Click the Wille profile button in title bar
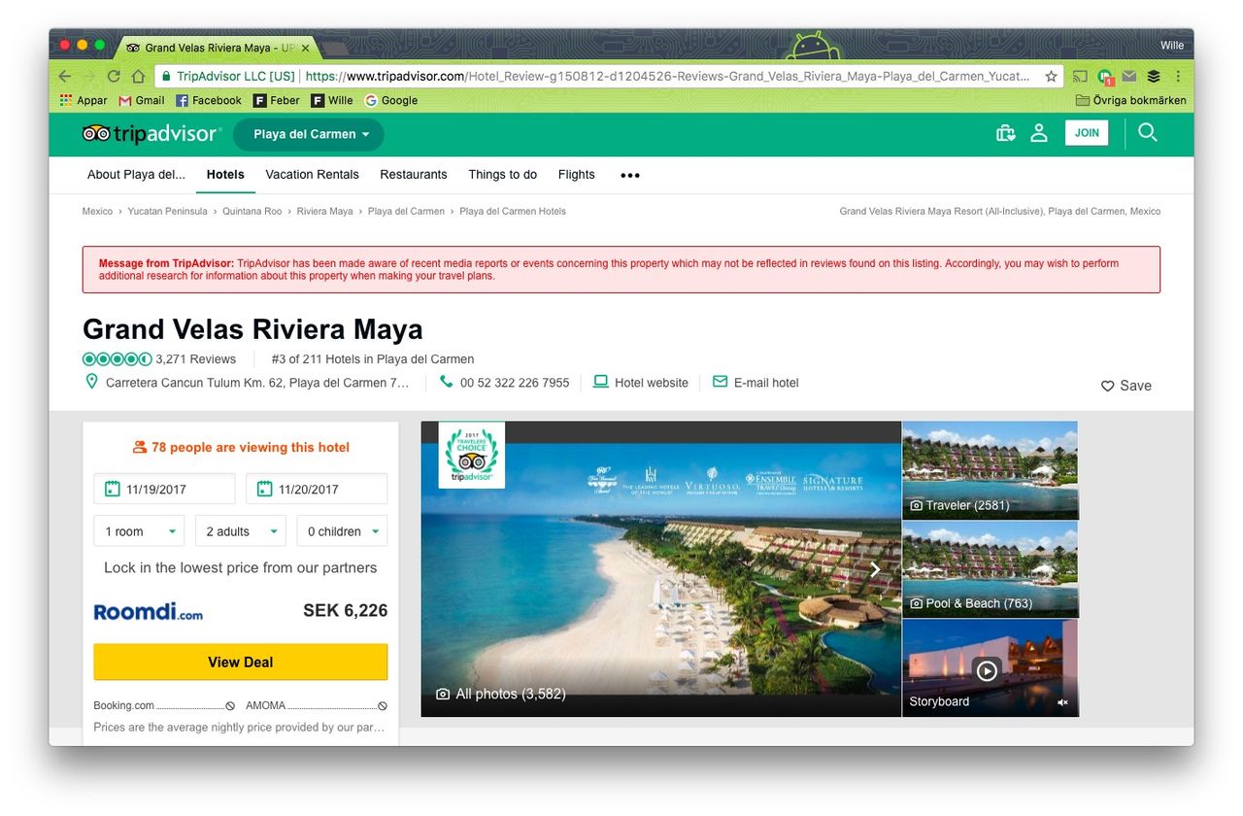This screenshot has width=1243, height=816. tap(1172, 46)
